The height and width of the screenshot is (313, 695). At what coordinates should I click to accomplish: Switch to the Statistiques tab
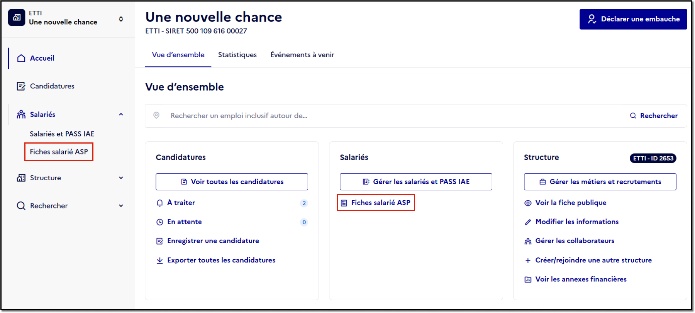[237, 55]
